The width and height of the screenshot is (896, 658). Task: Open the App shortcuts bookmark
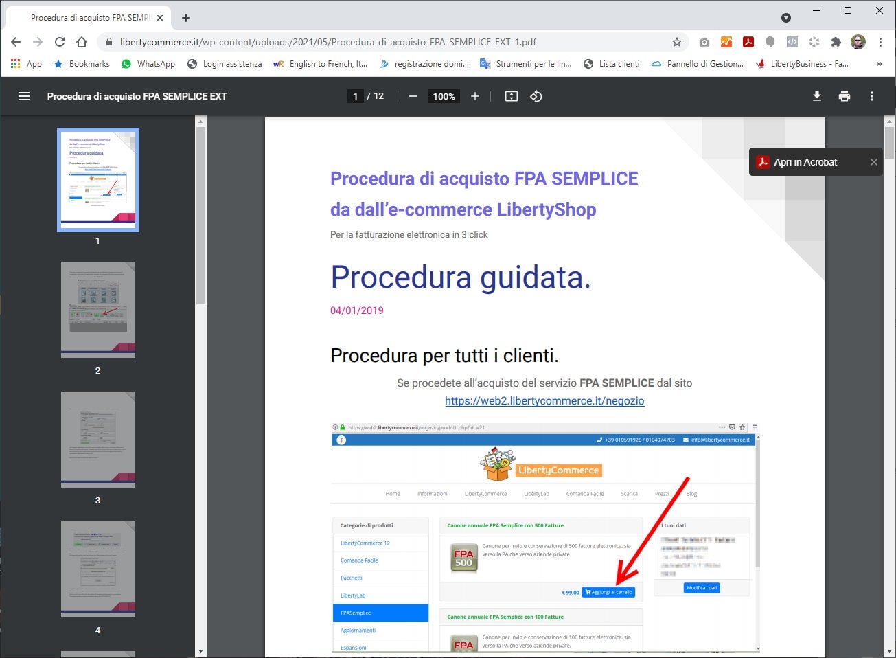pyautogui.click(x=26, y=64)
